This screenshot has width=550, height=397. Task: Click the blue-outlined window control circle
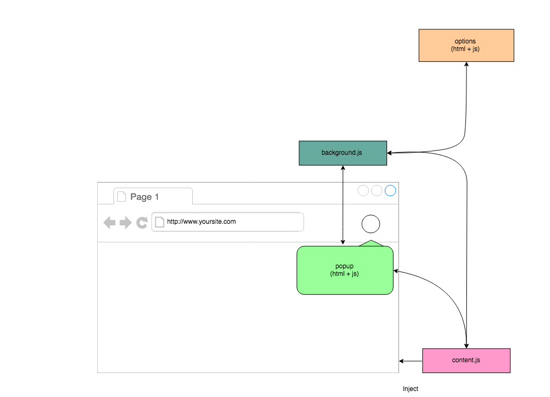click(390, 191)
